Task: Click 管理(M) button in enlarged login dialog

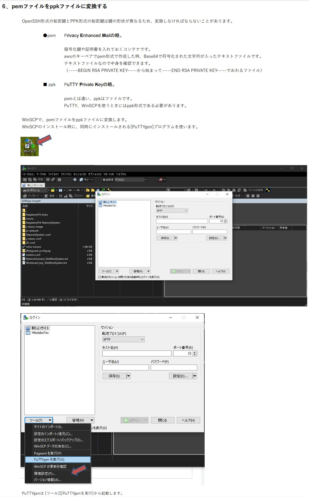Action: [x=80, y=420]
